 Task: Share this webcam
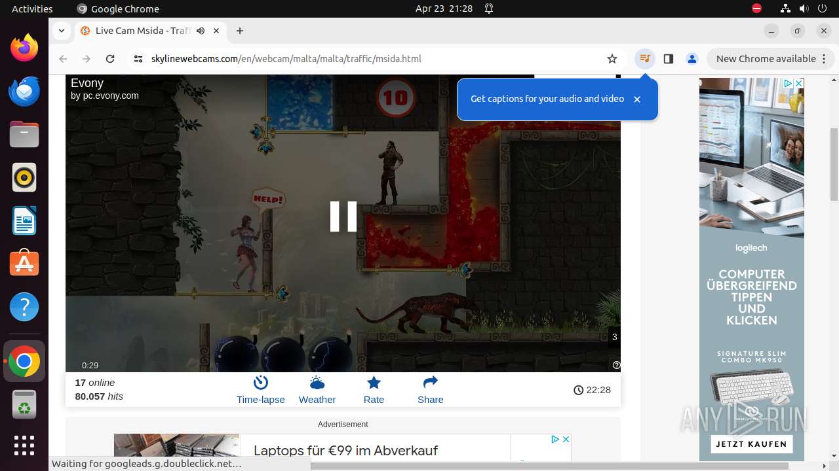(431, 390)
